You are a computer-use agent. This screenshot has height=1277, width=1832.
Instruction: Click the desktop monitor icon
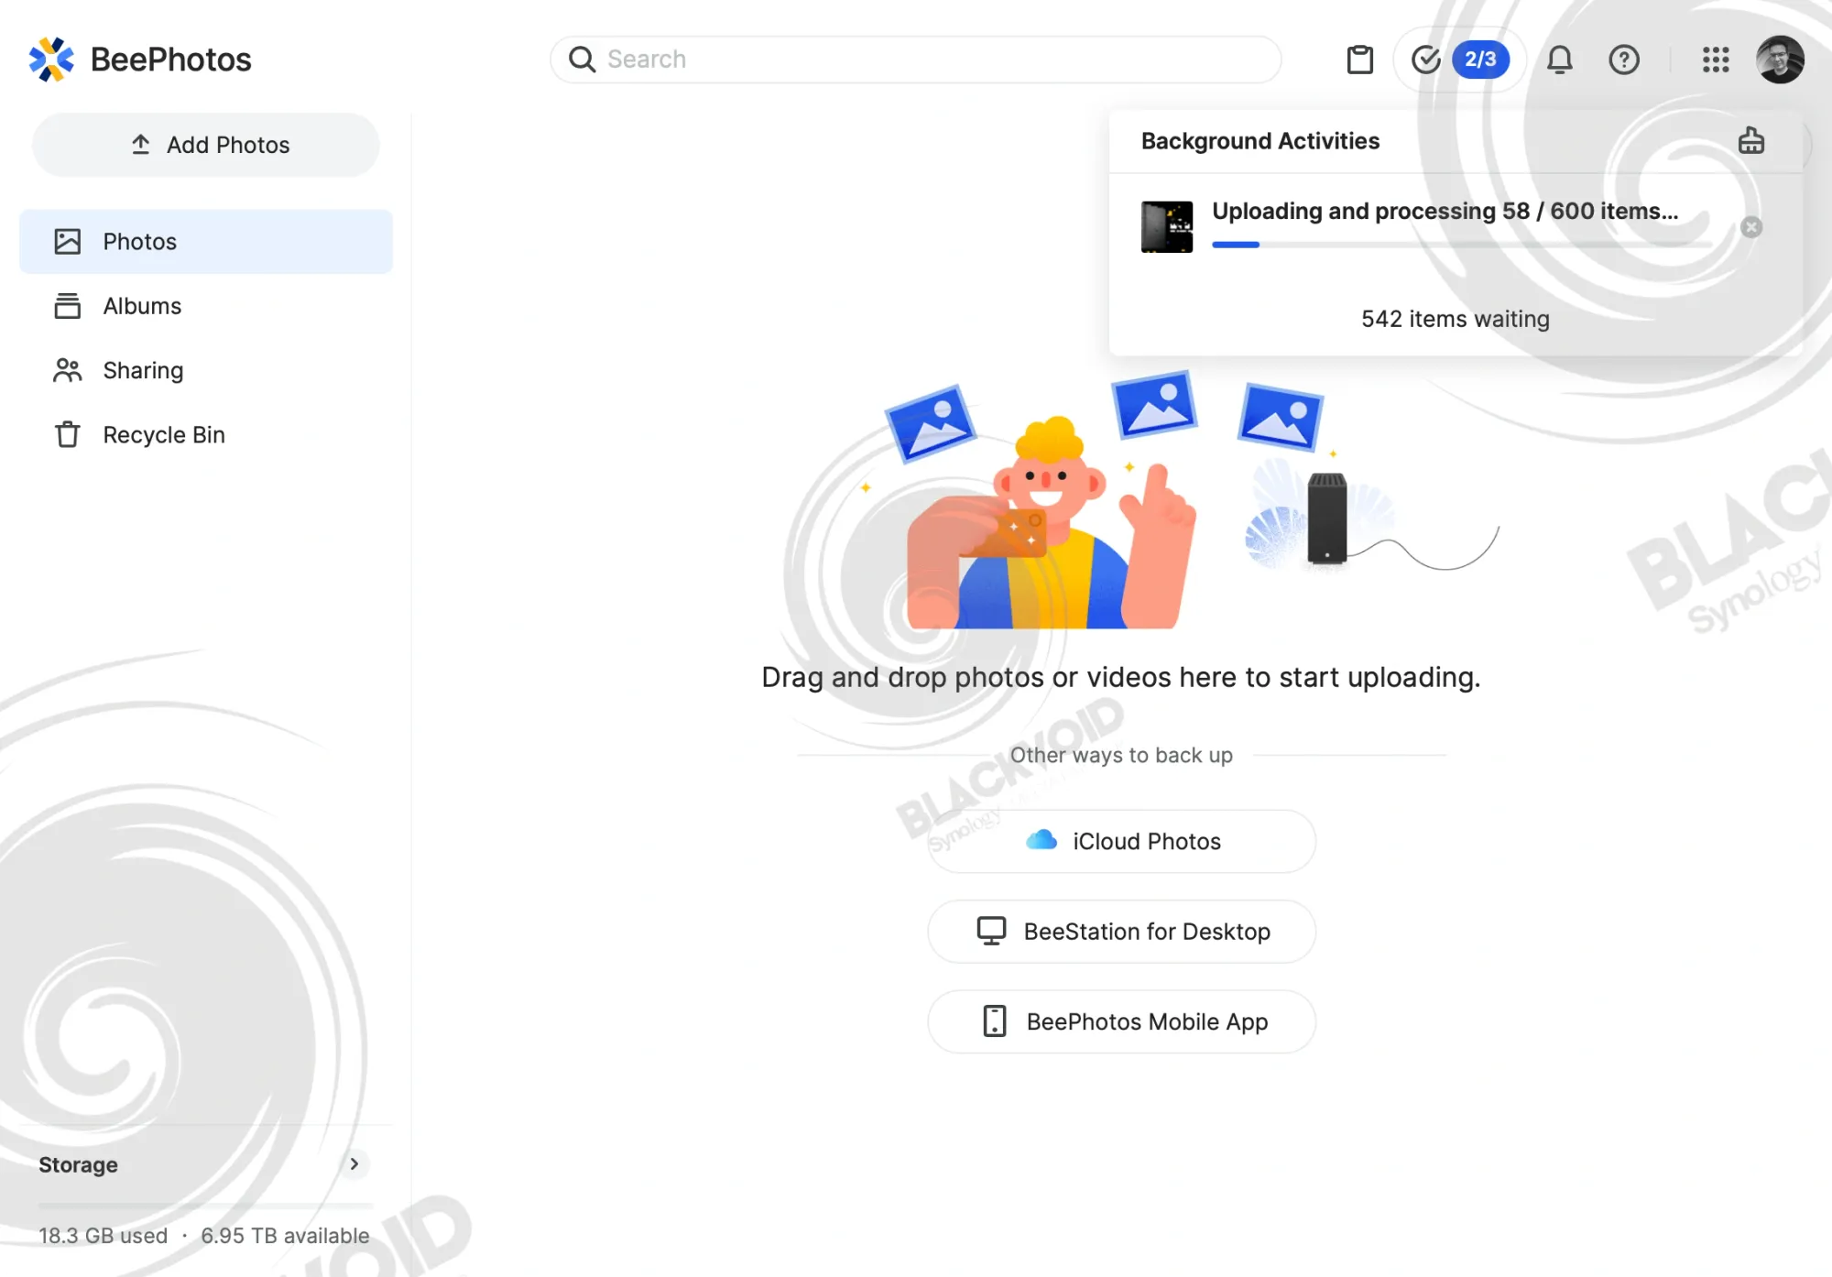click(x=991, y=931)
